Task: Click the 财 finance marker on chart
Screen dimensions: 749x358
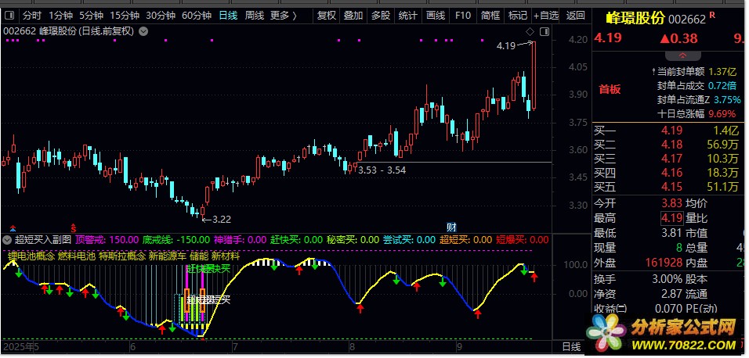Action: [451, 227]
